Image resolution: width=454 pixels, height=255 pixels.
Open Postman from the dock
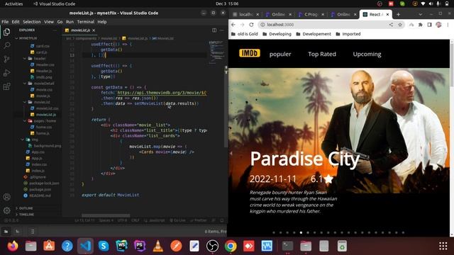click(x=176, y=246)
